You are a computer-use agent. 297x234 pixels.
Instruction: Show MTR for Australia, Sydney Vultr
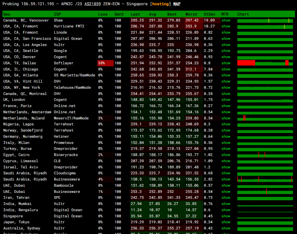click(226, 228)
